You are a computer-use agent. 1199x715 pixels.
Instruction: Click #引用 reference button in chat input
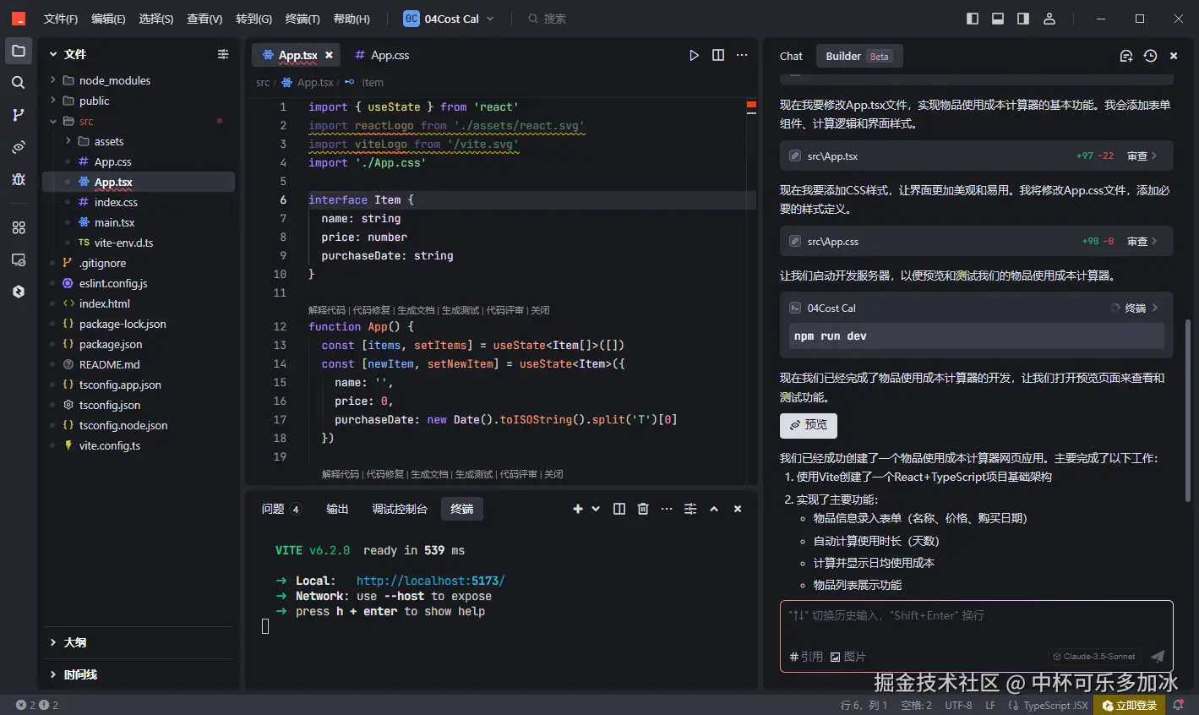[x=805, y=657]
